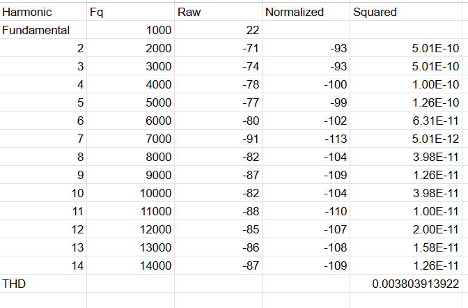Click the Raw header cell
The width and height of the screenshot is (468, 308).
tap(218, 12)
